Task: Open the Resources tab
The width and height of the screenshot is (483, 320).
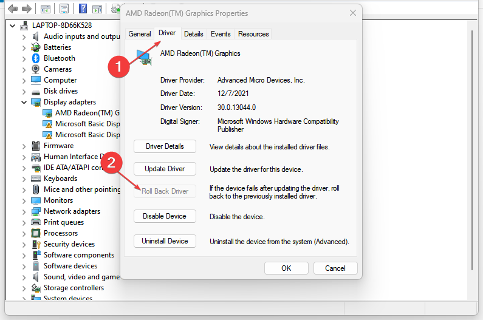Action: coord(253,34)
